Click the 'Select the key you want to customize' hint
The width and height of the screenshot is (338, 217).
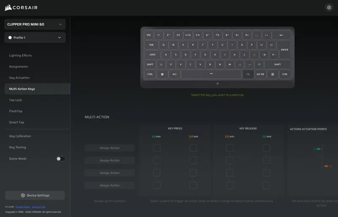pos(217,95)
